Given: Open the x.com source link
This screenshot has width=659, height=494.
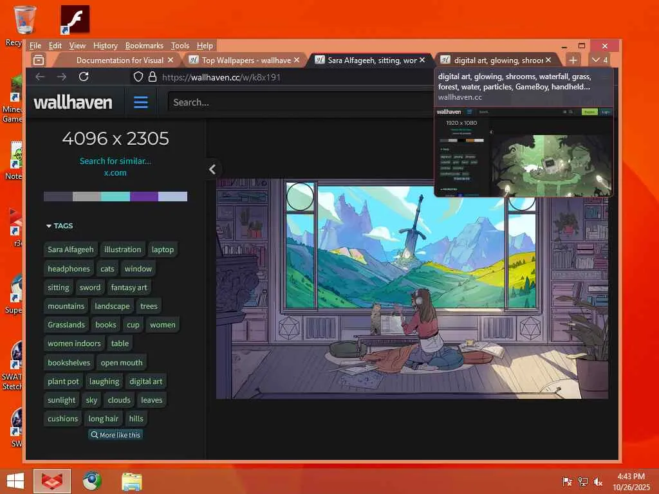Looking at the screenshot, I should pyautogui.click(x=115, y=172).
